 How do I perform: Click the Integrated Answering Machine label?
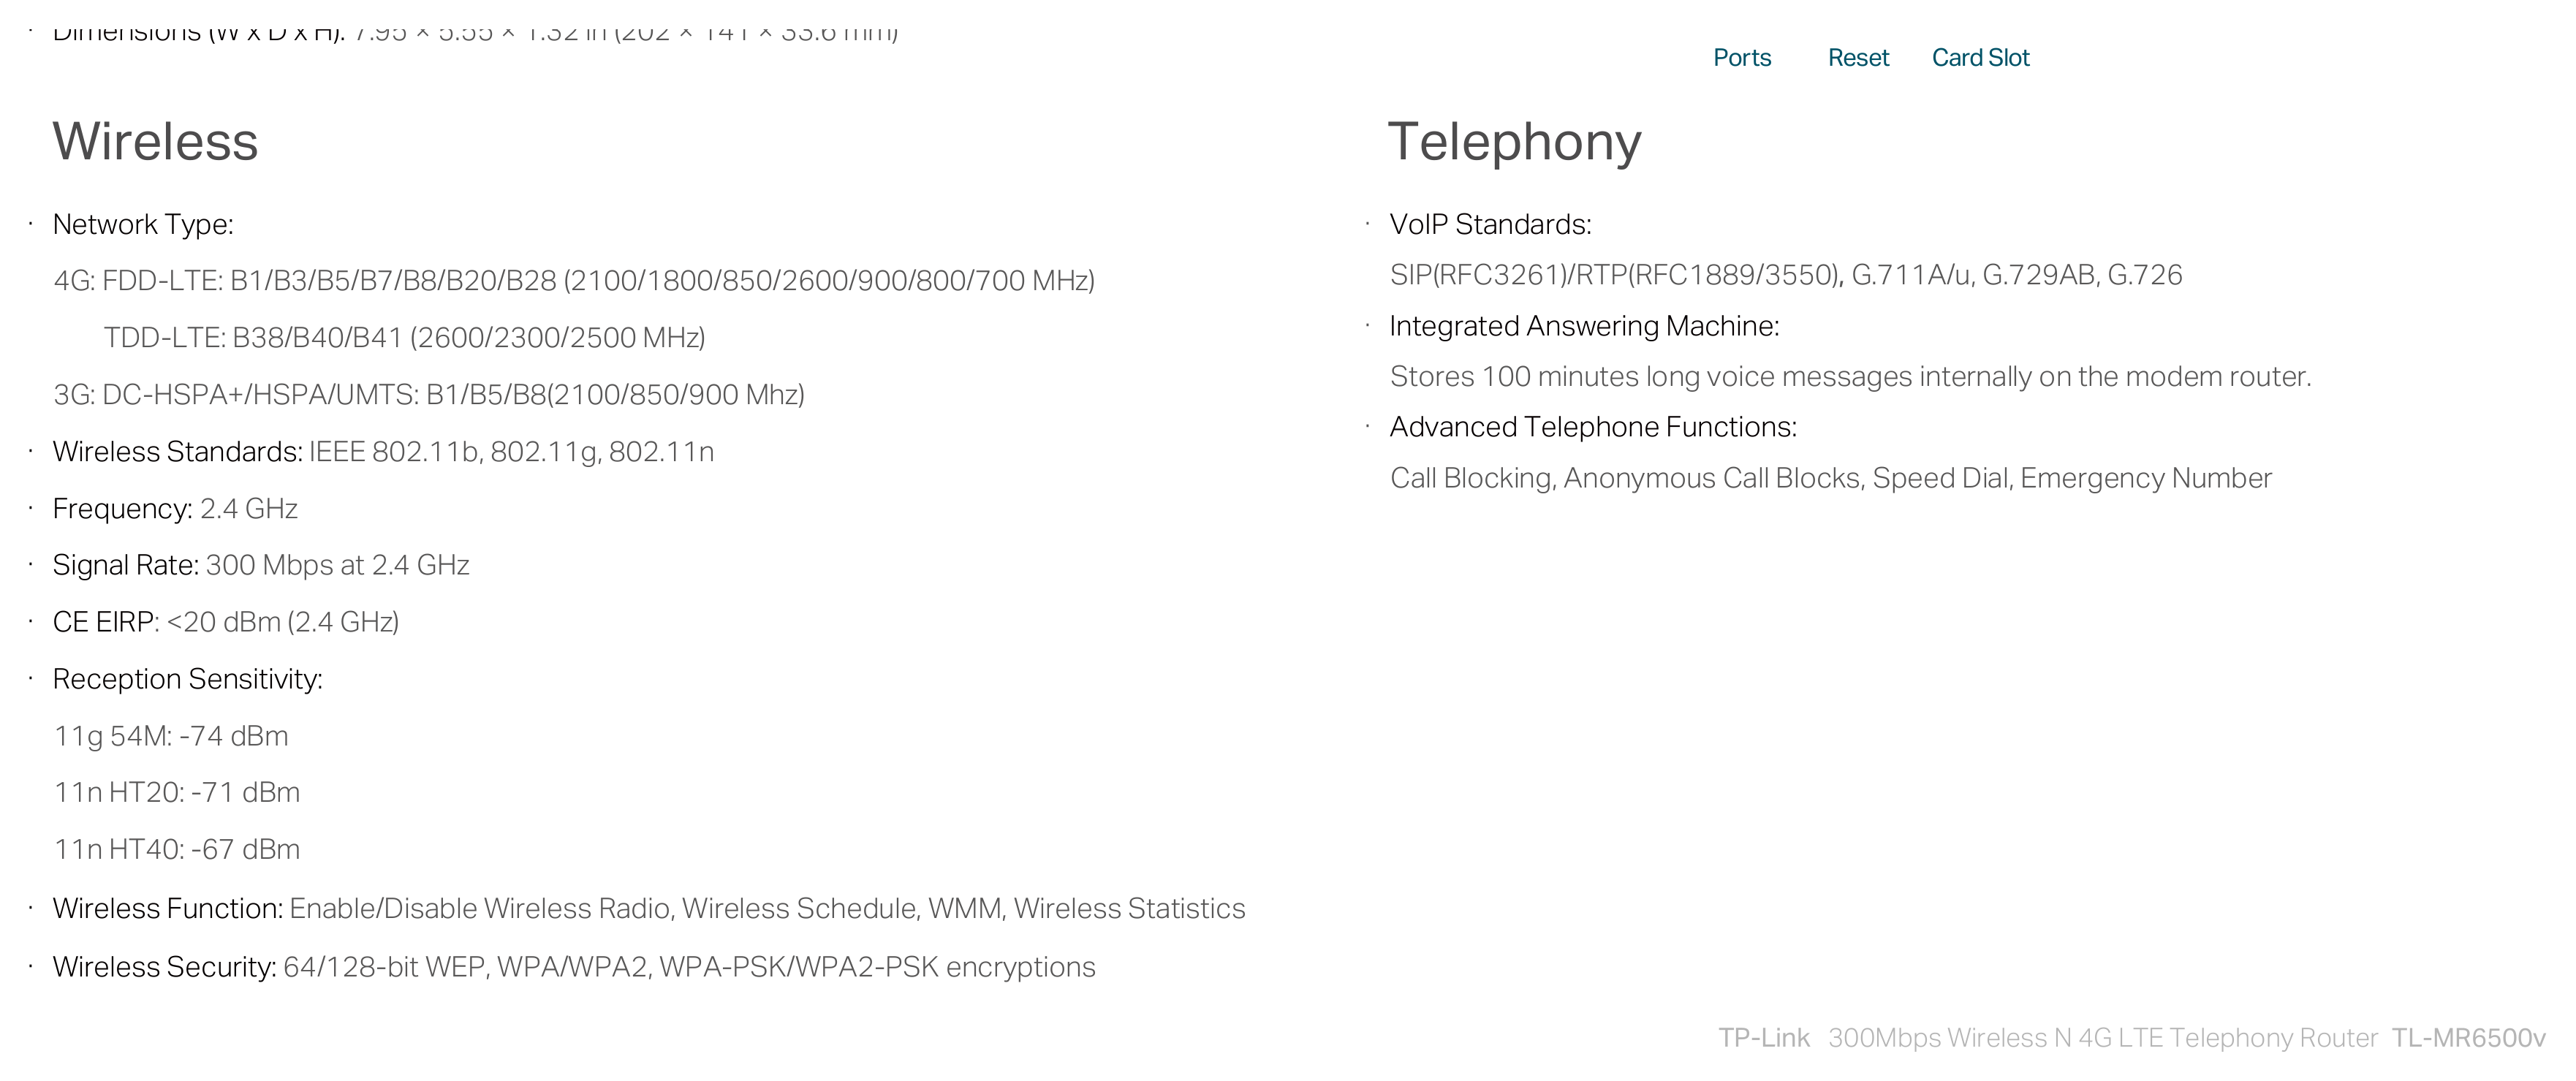[1584, 326]
